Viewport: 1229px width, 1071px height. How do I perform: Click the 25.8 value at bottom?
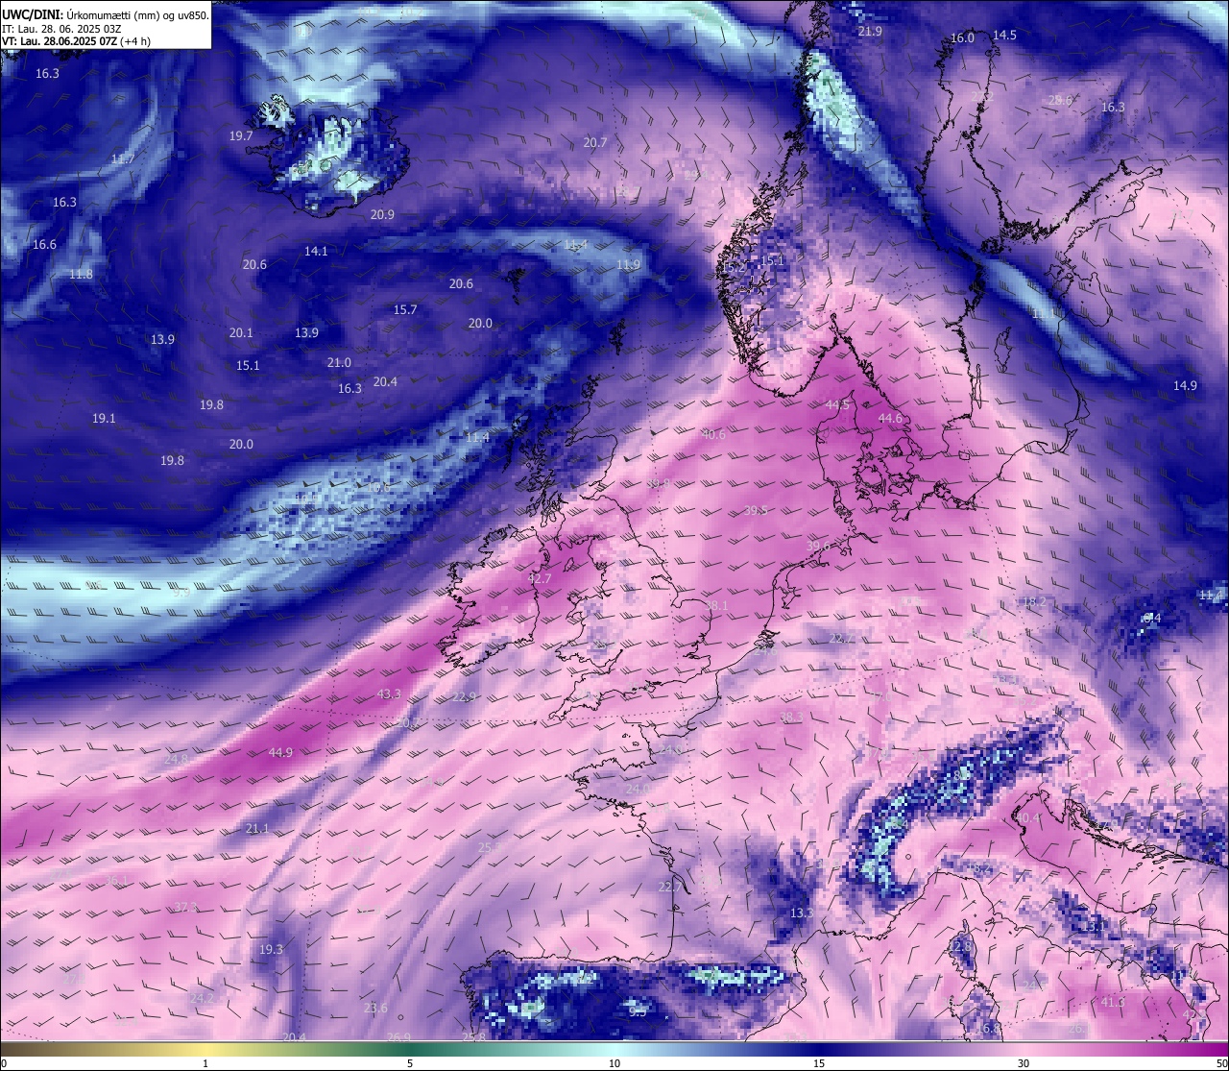coord(473,1036)
